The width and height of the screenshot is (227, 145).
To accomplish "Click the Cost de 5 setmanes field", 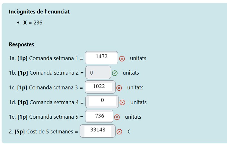I will coord(98,131).
